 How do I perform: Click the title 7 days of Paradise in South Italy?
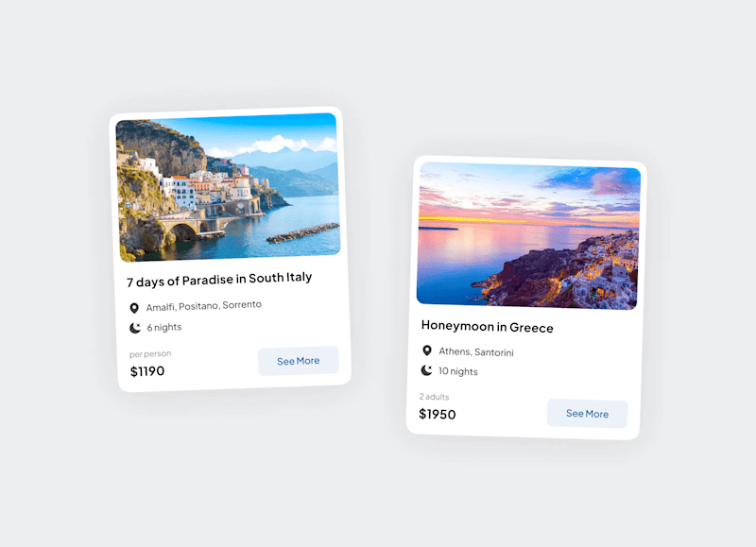click(219, 280)
